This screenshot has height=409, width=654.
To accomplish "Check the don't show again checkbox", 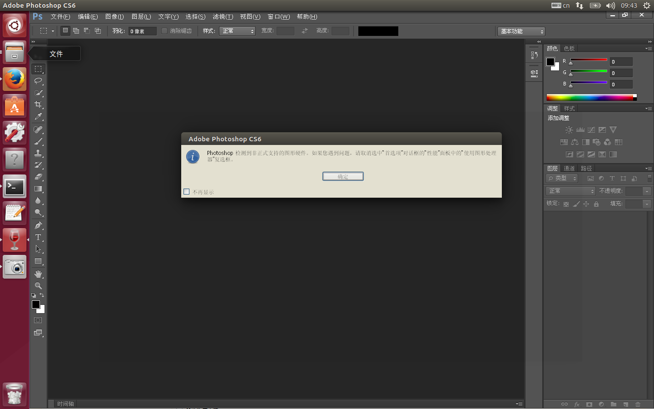I will click(x=186, y=192).
